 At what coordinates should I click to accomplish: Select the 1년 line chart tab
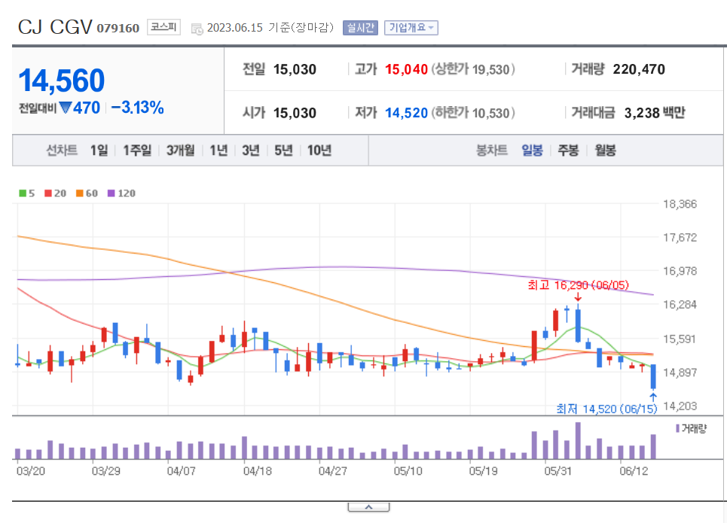[218, 151]
